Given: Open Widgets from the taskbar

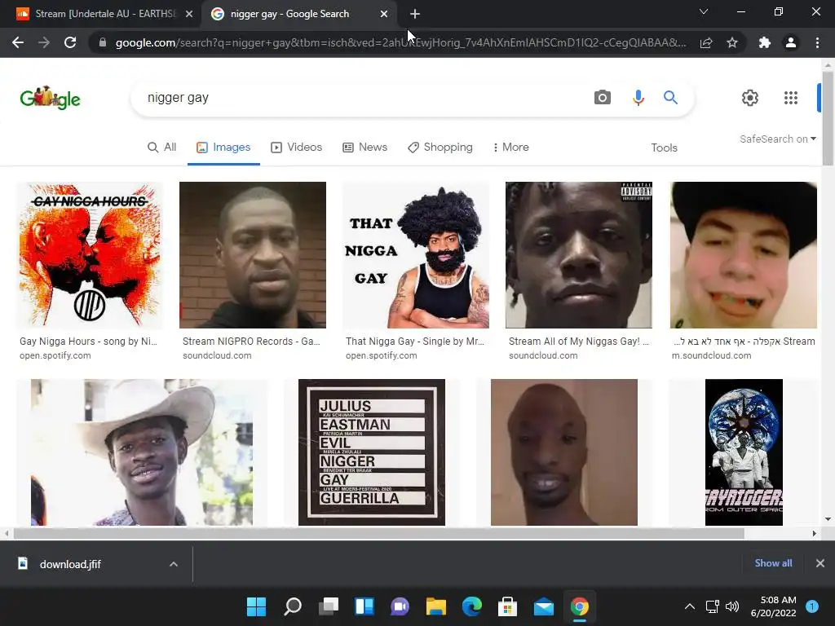Looking at the screenshot, I should pos(364,606).
